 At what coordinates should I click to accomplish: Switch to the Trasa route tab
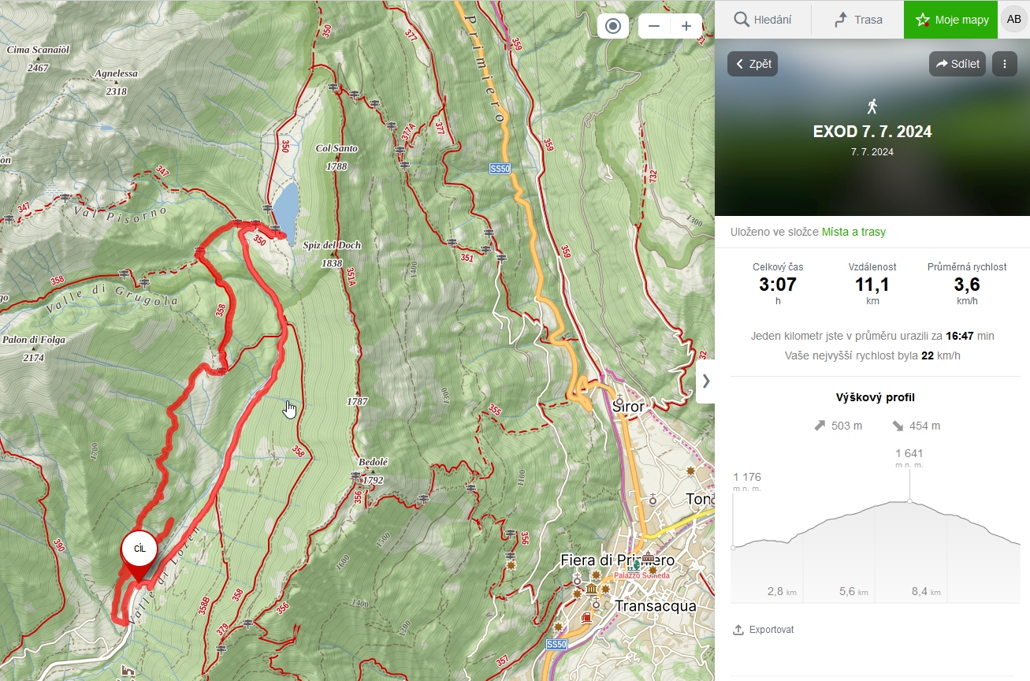click(x=857, y=20)
